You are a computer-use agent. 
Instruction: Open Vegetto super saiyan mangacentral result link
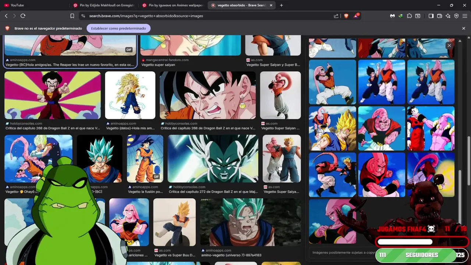pos(158,65)
